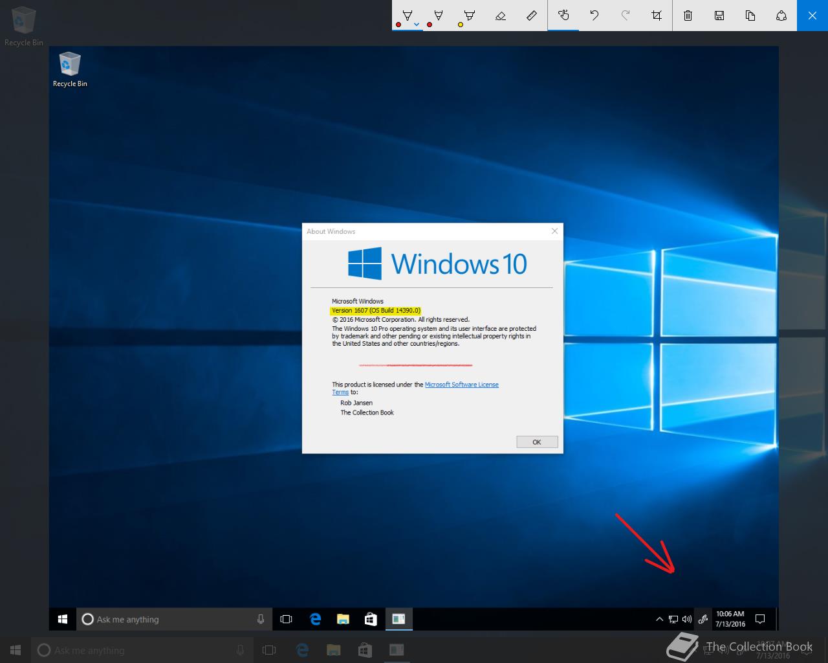Screen dimensions: 828x663
Task: Open Windows Ink Workspace in the sketched tray
Action: 703,620
